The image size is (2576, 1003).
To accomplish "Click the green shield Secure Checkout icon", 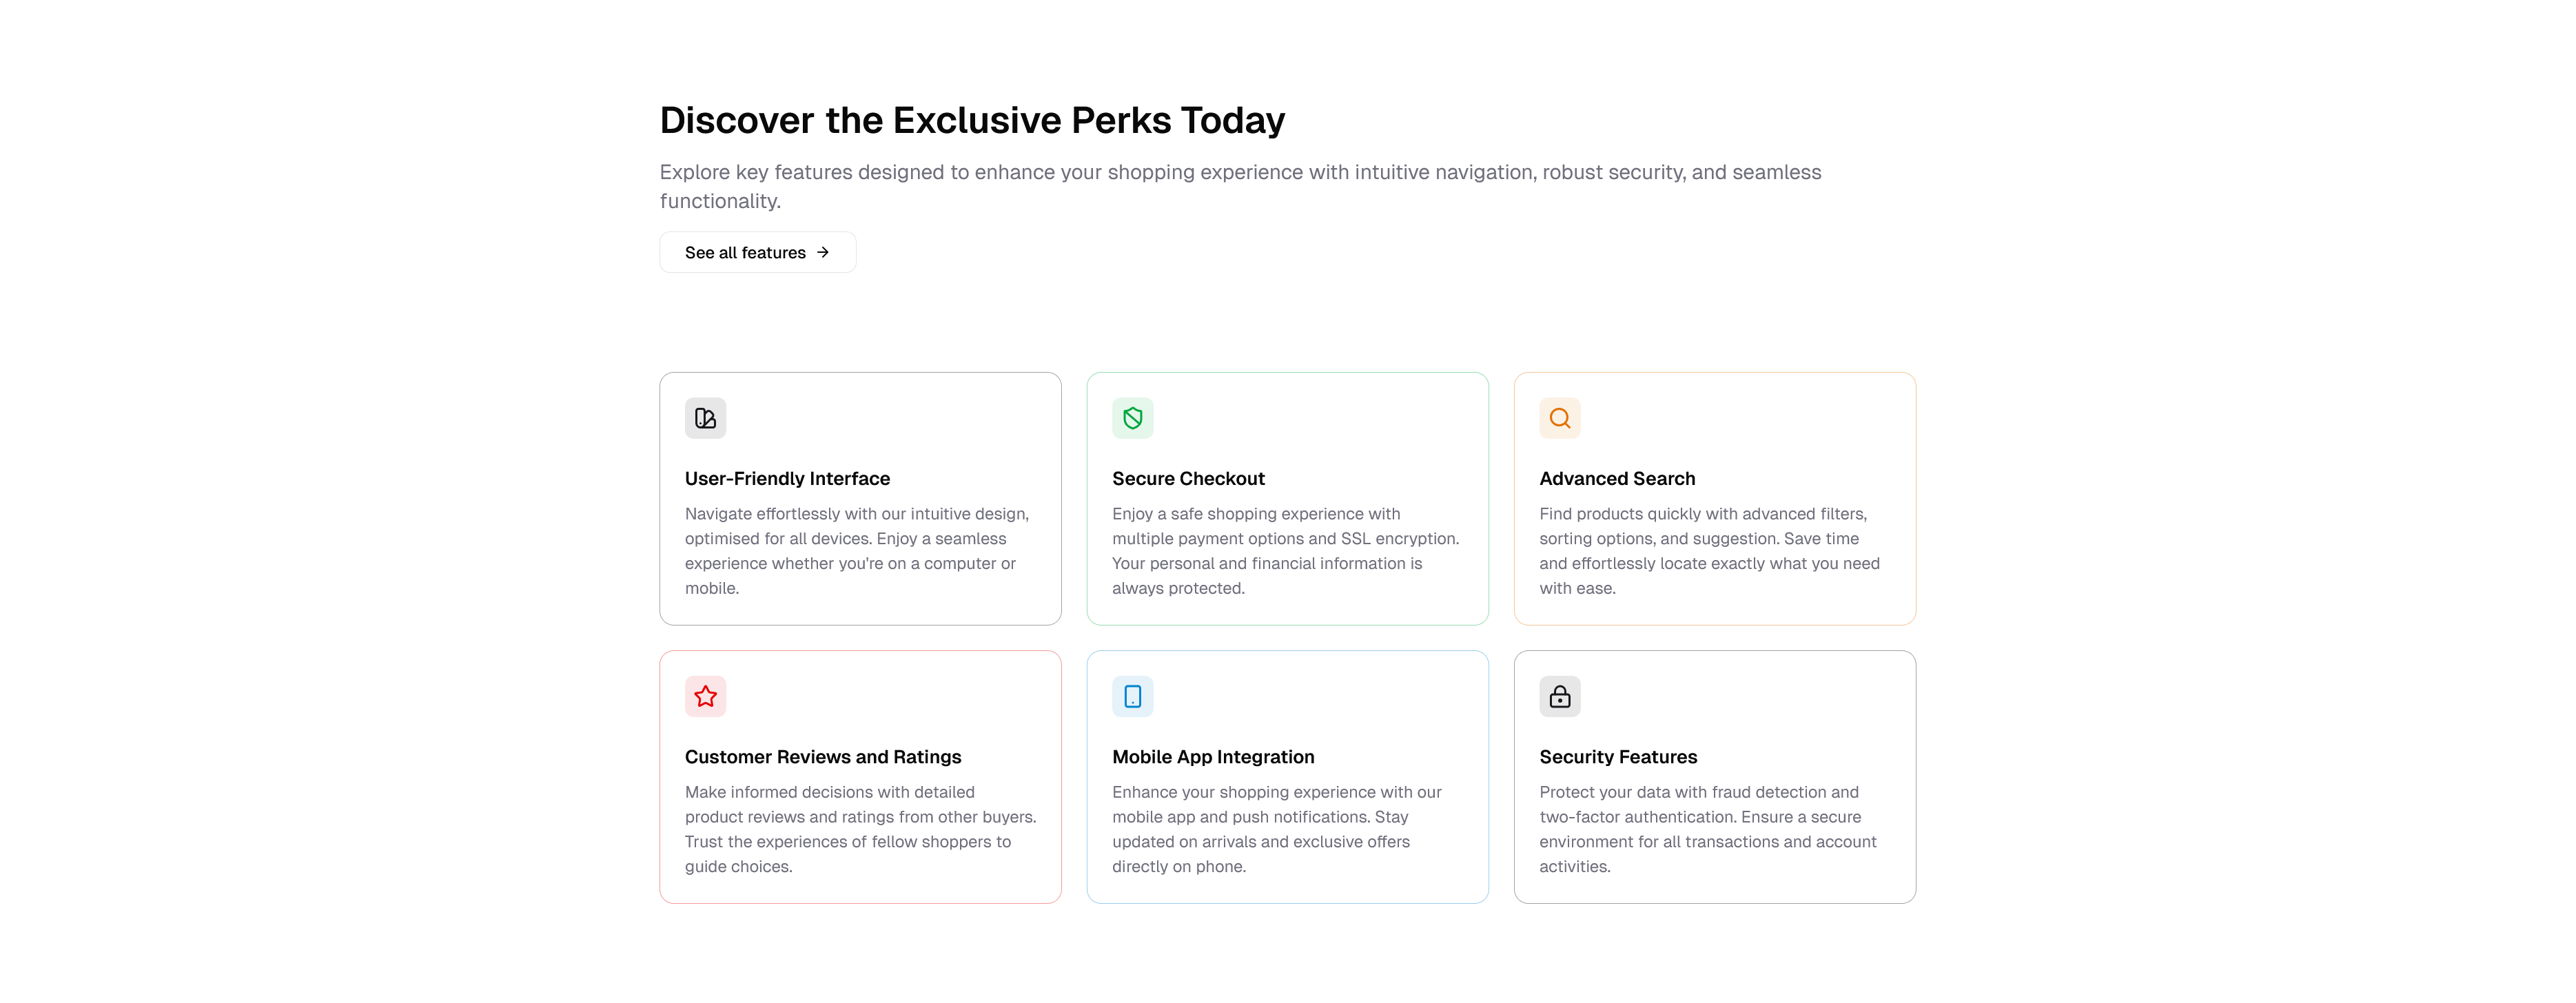I will [x=1132, y=418].
